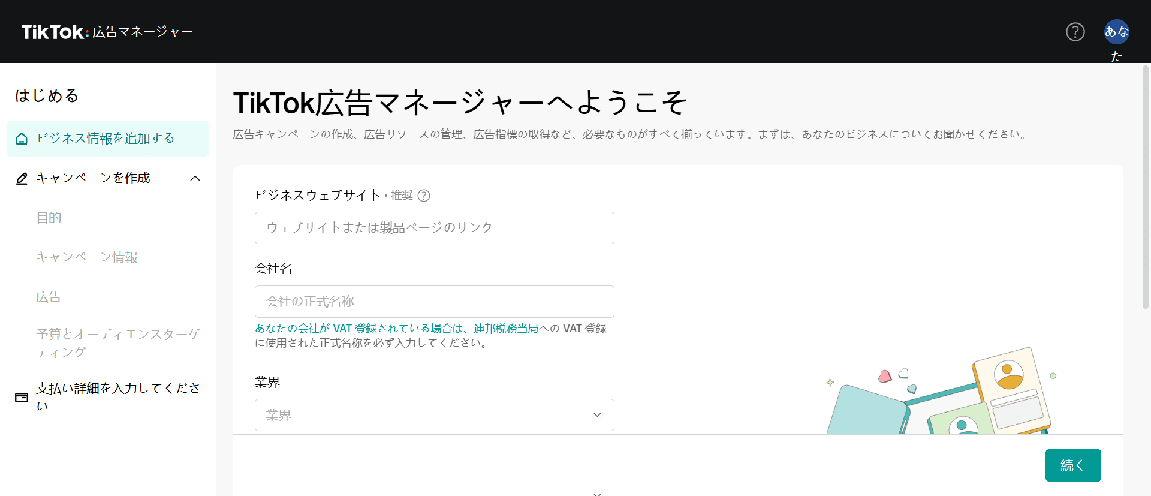Click the TikTok logo in header

[x=55, y=32]
